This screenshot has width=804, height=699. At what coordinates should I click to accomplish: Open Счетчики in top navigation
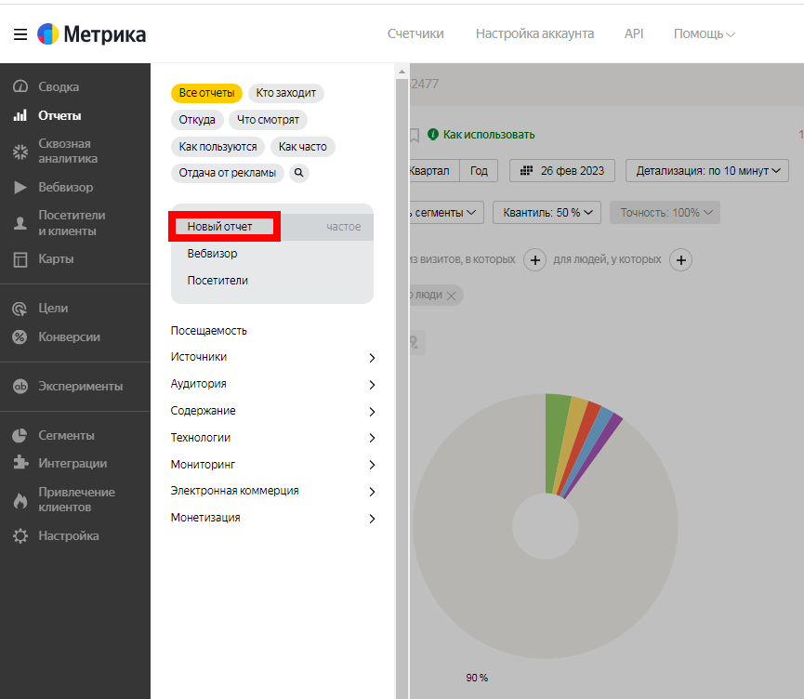click(415, 33)
